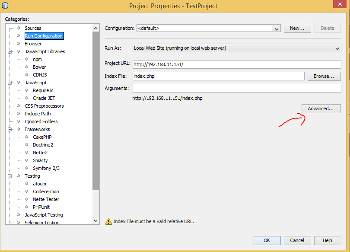Click the warning icon by Index File message
Image resolution: width=350 pixels, height=252 pixels.
[108, 221]
